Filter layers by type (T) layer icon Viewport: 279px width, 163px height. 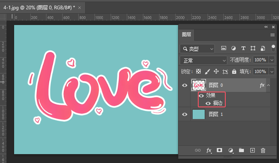click(243, 48)
